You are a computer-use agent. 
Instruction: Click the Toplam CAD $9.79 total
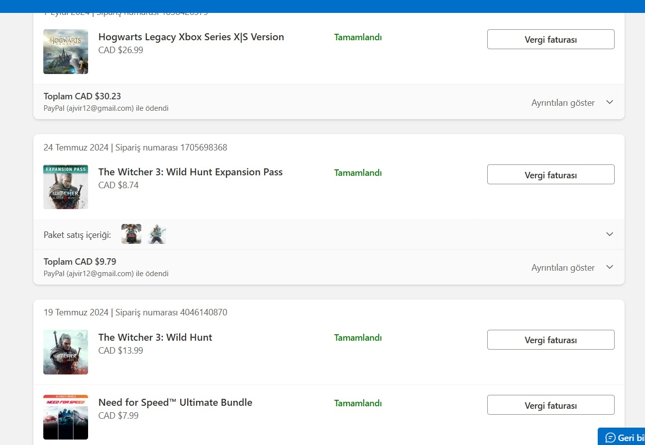pos(80,262)
